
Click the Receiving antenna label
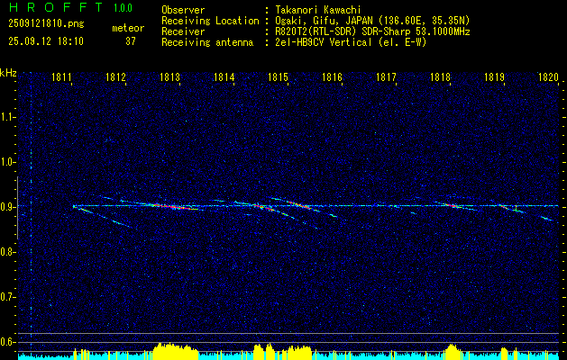tap(207, 42)
